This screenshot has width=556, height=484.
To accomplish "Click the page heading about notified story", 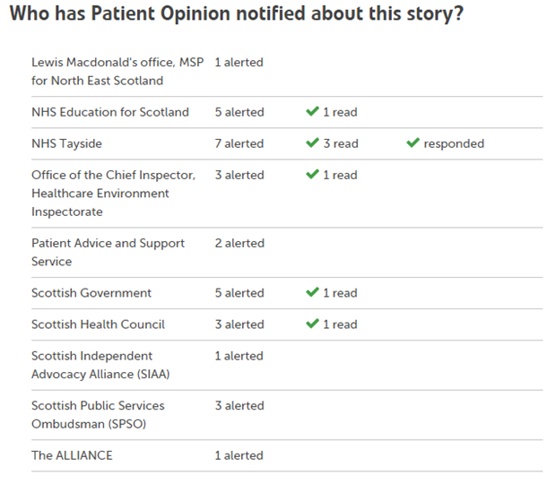I will point(237,13).
